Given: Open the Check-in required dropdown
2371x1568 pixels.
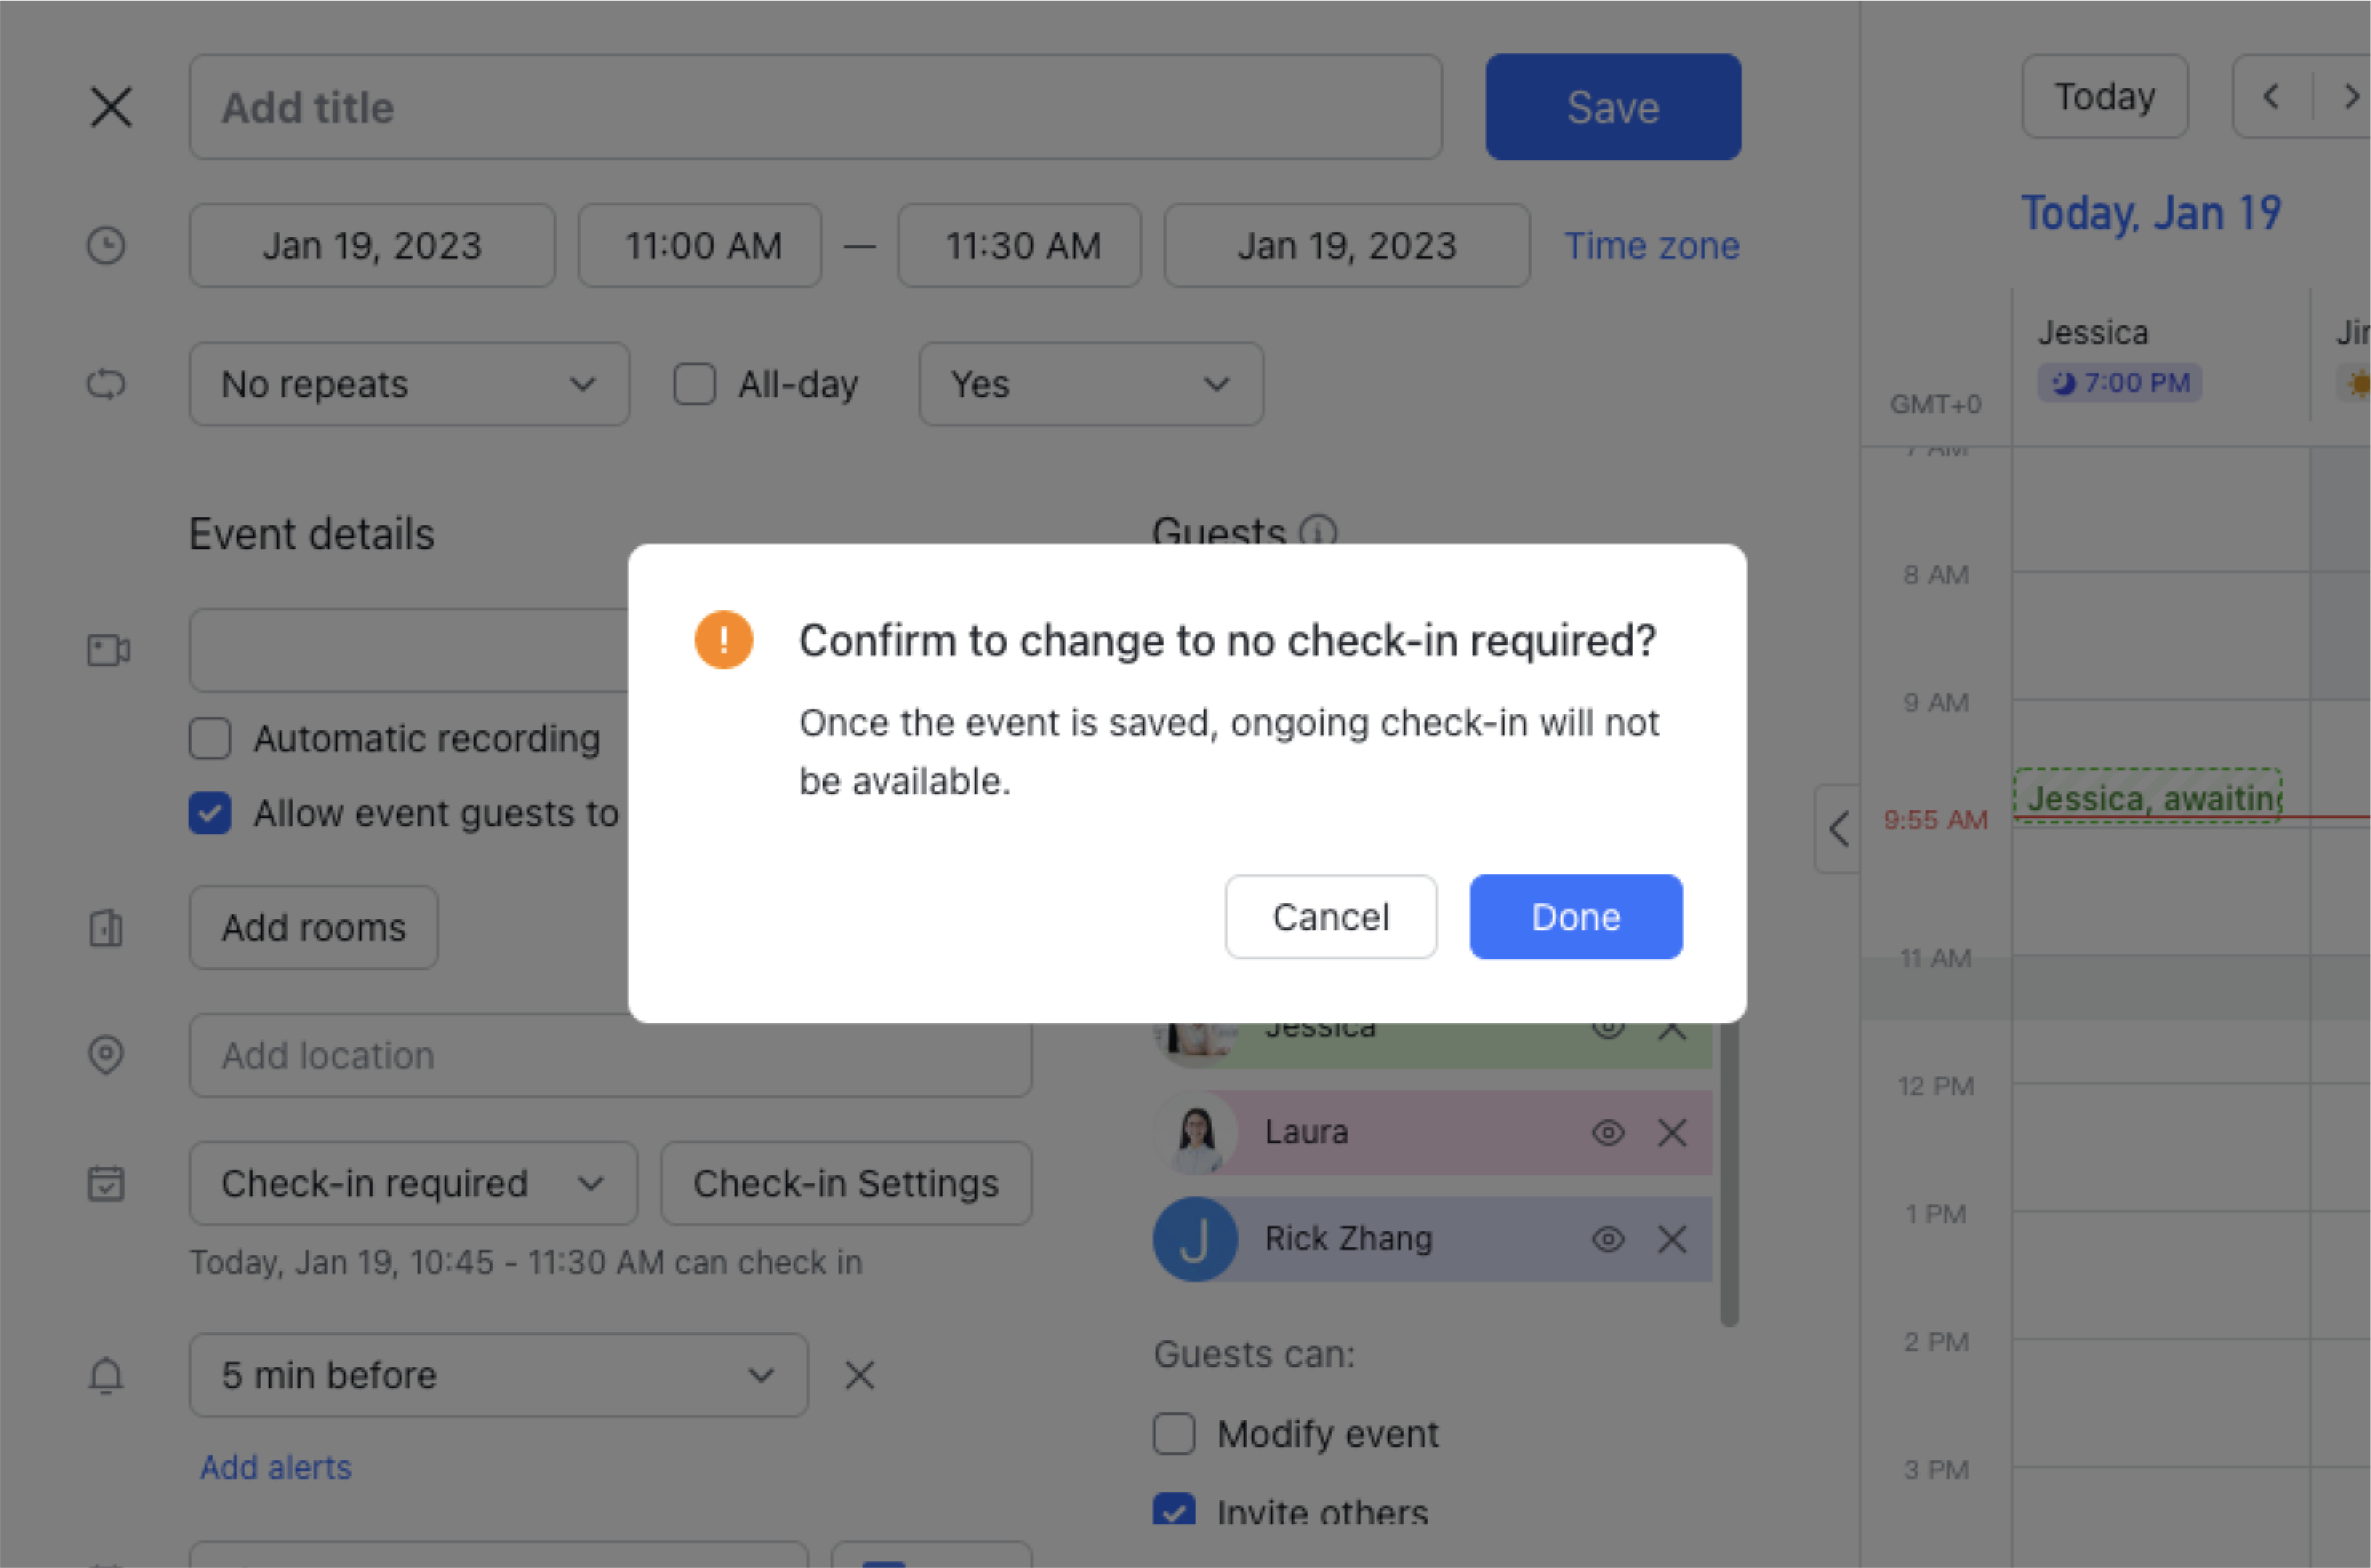Looking at the screenshot, I should coord(412,1183).
